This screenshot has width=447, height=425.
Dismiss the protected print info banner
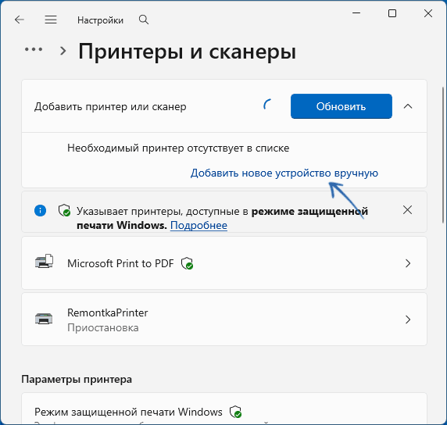407,210
